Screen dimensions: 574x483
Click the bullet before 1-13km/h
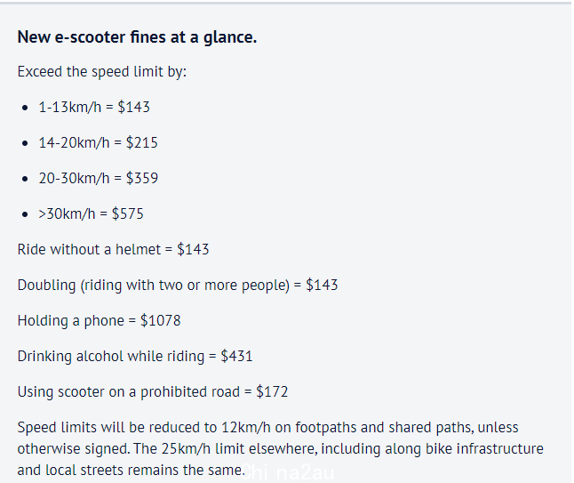click(x=25, y=108)
